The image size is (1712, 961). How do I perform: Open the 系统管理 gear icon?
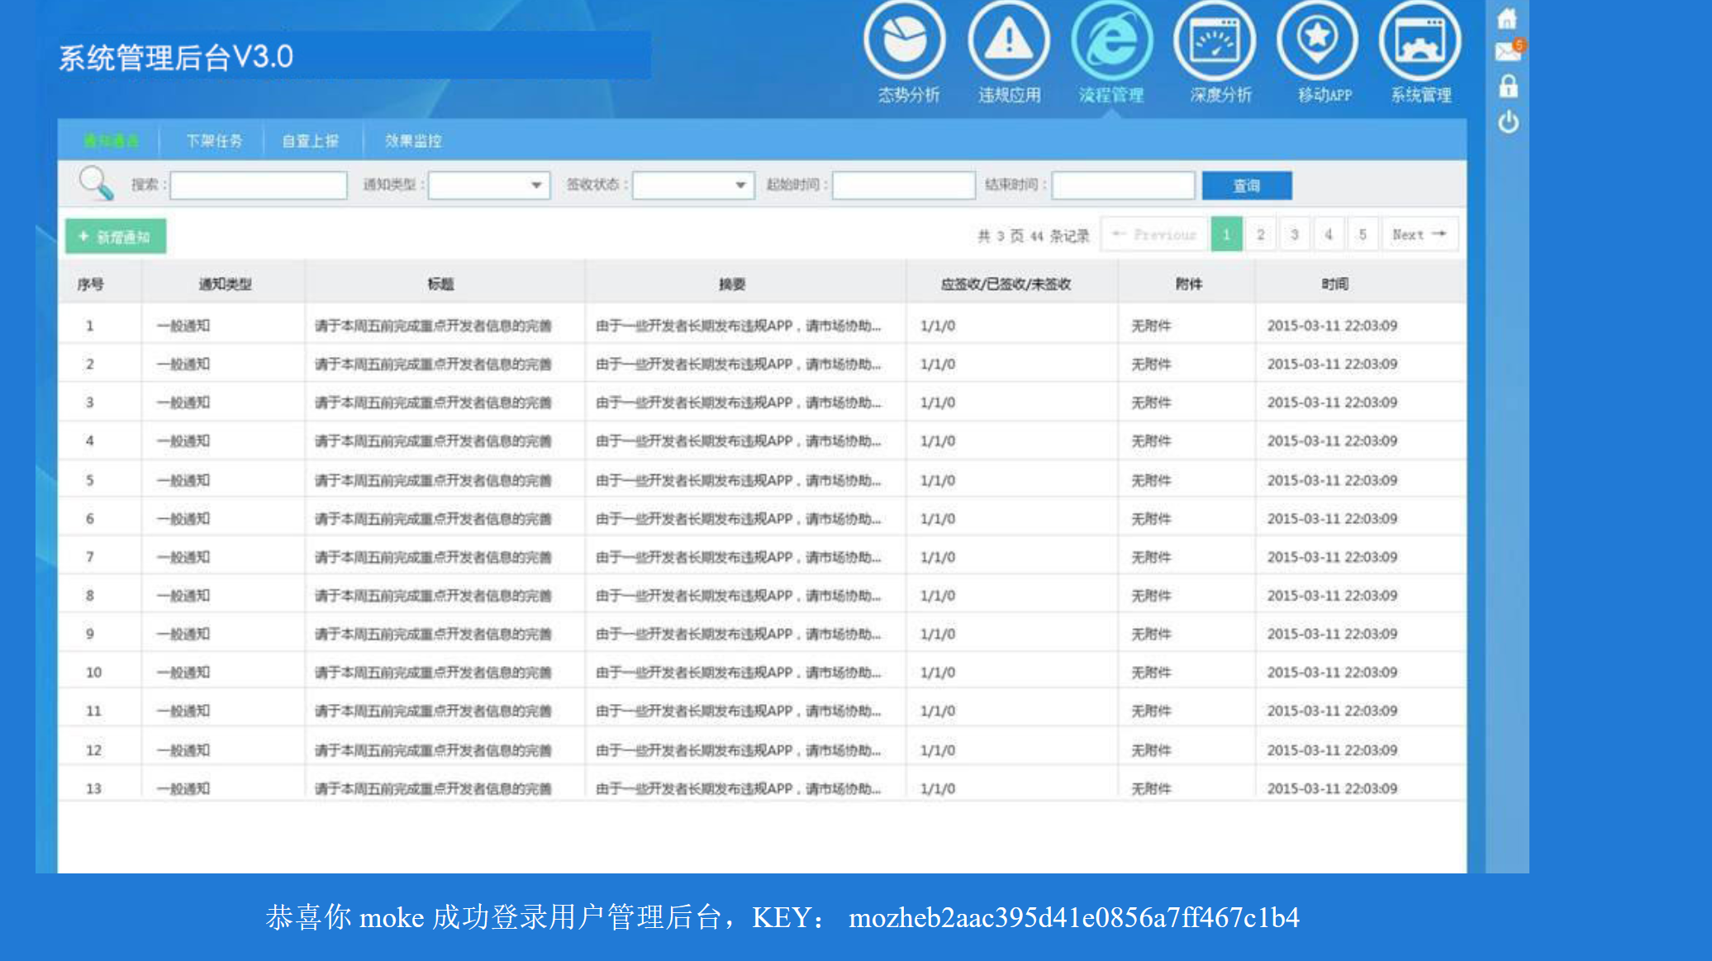tap(1420, 41)
